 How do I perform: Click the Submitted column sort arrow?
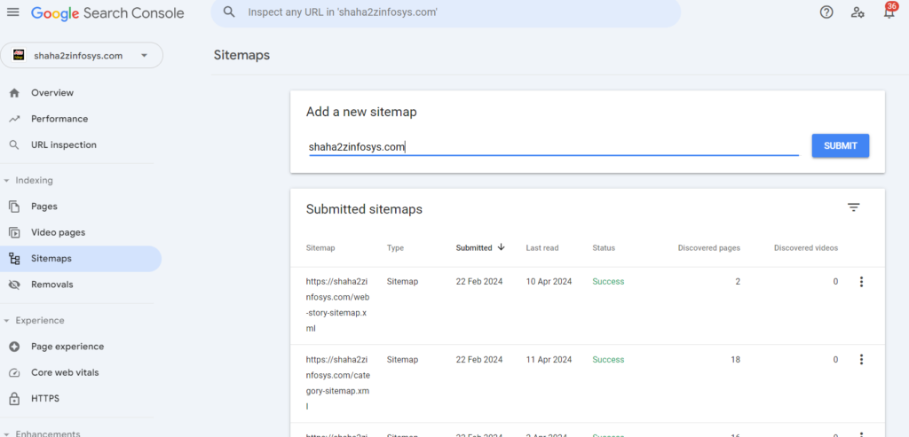coord(501,247)
